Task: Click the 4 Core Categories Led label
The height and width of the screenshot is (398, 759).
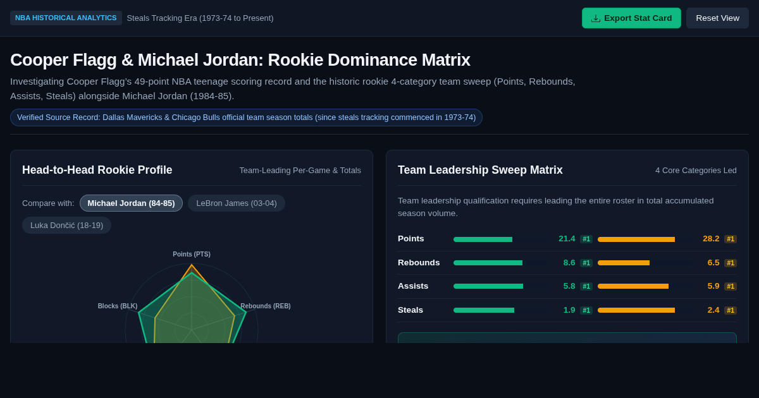Action: pyautogui.click(x=696, y=171)
